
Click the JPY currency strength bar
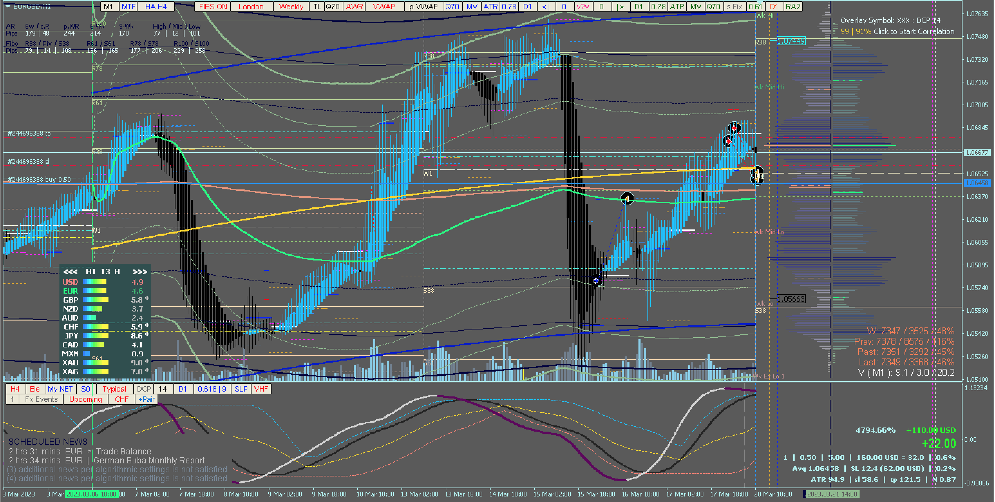point(95,336)
